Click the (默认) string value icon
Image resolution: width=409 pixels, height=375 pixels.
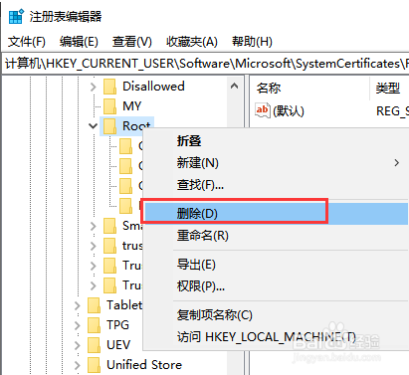point(263,110)
